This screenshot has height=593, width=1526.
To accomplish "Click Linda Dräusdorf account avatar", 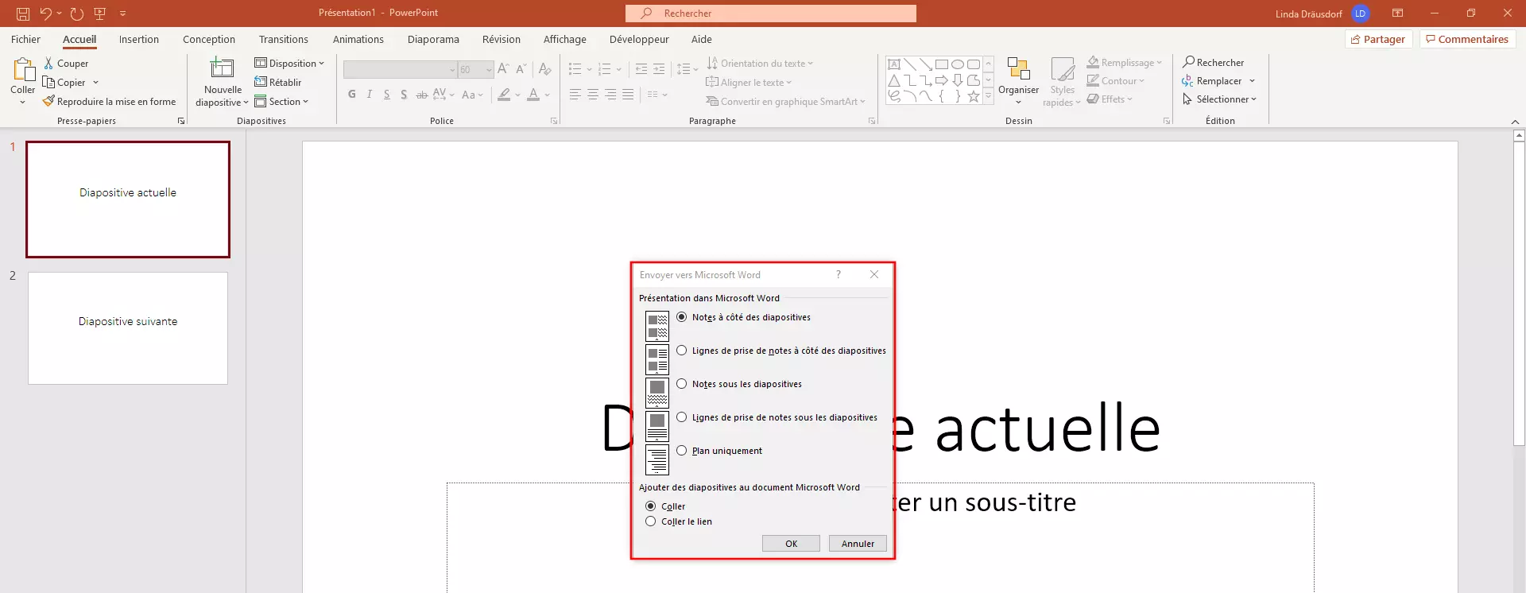I will pos(1360,14).
